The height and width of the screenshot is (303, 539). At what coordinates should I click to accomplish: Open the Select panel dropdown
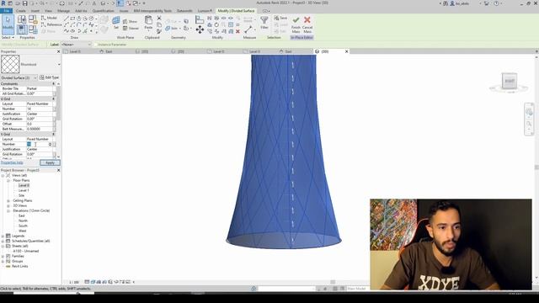point(8,37)
